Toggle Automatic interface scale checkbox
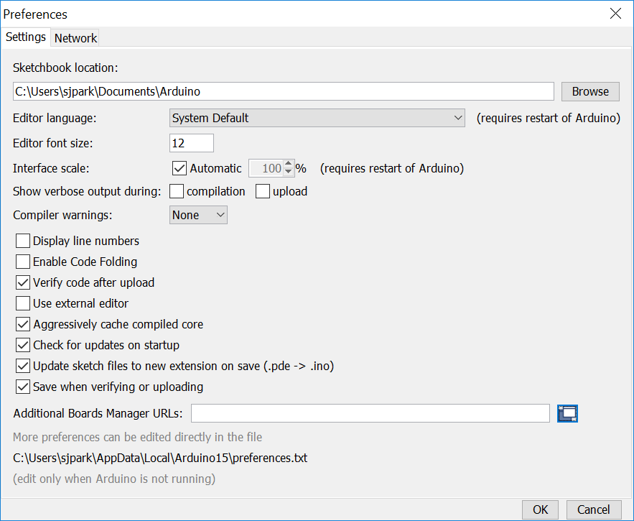This screenshot has width=634, height=521. [x=179, y=168]
